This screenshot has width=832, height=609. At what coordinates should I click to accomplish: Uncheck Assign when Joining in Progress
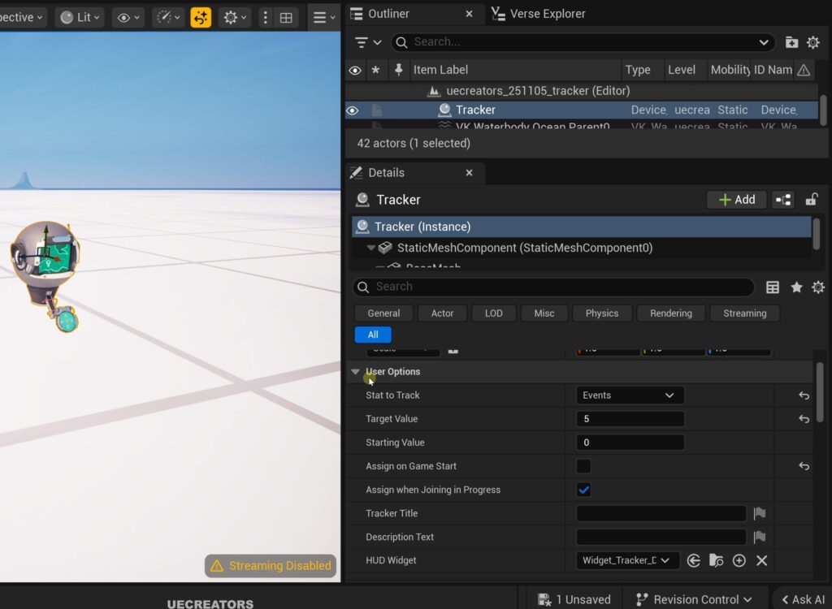tap(583, 490)
